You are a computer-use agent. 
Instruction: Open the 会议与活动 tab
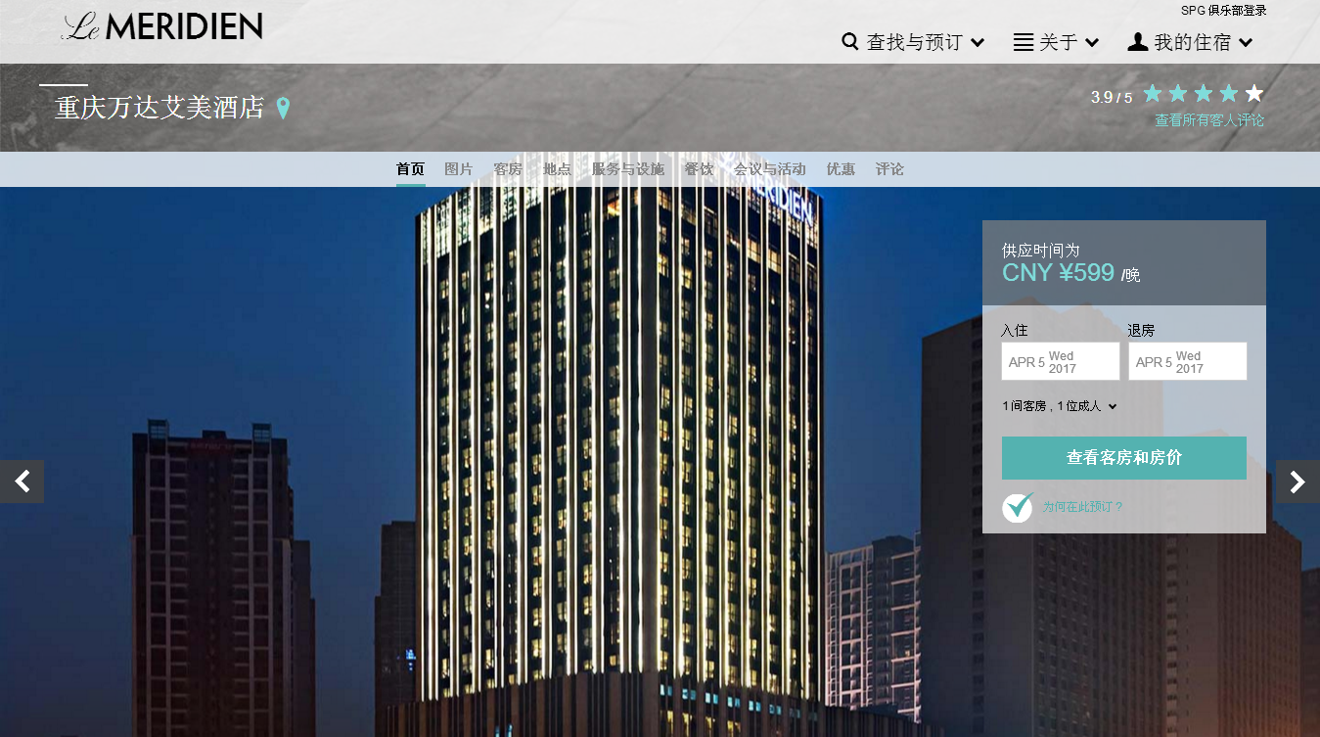point(770,169)
